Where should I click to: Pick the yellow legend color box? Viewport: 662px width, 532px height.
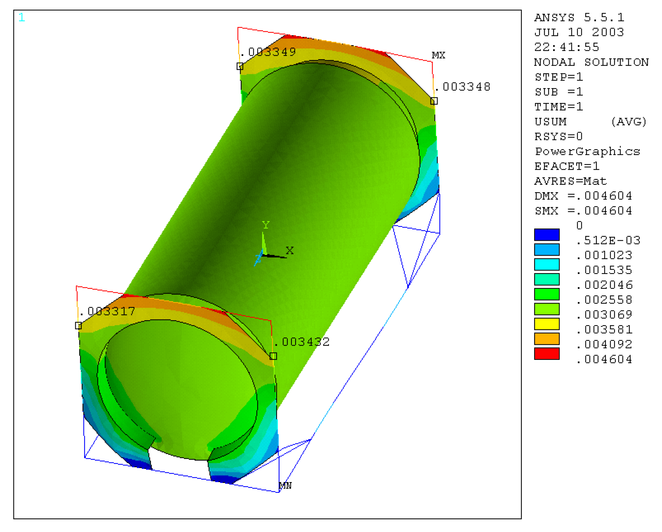546,324
